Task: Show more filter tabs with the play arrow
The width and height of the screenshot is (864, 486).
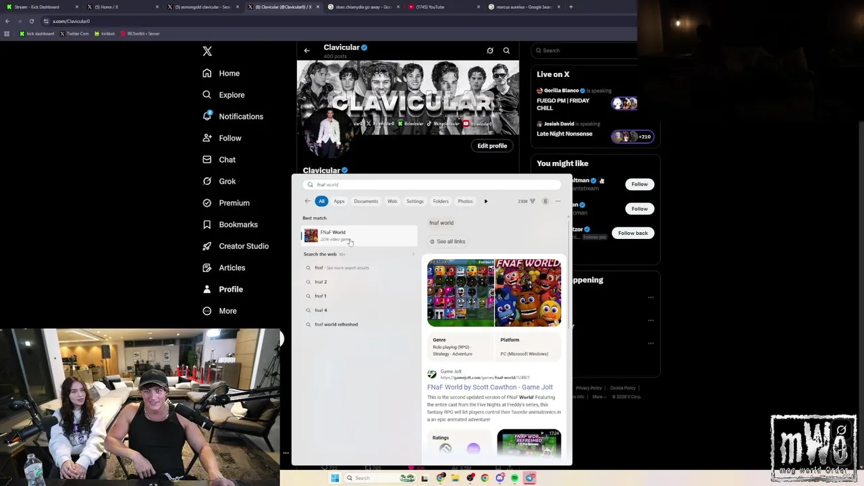Action: [x=485, y=201]
